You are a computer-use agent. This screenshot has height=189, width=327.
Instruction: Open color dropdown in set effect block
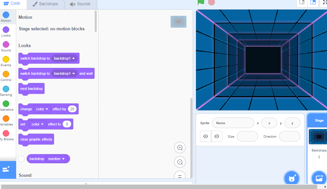(x=37, y=124)
